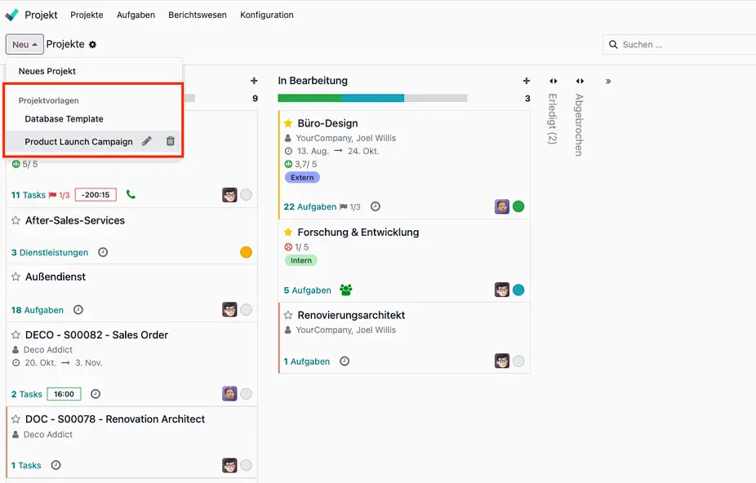Click the clock icon beside 22 Aufgaben
The height and width of the screenshot is (483, 756).
coord(375,206)
